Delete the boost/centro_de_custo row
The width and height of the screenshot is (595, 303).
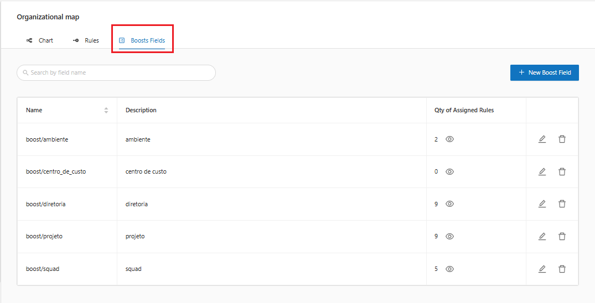(x=562, y=172)
